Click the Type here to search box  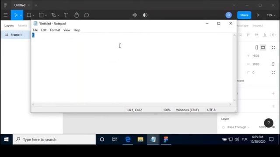click(54, 140)
